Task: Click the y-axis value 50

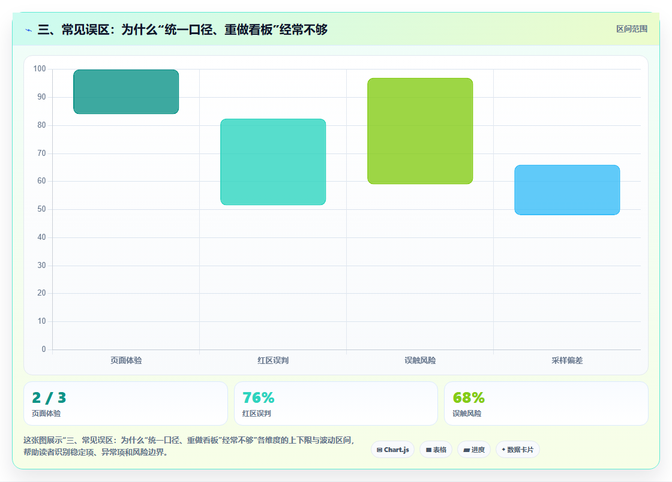Action: coord(41,209)
